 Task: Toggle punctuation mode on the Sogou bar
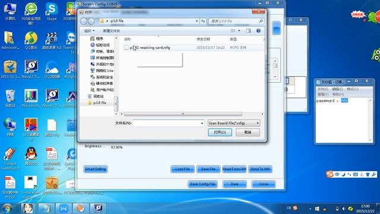pyautogui.click(x=349, y=174)
